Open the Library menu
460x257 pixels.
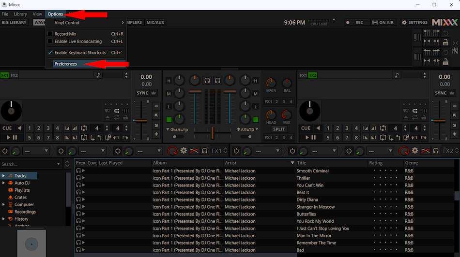(x=20, y=14)
